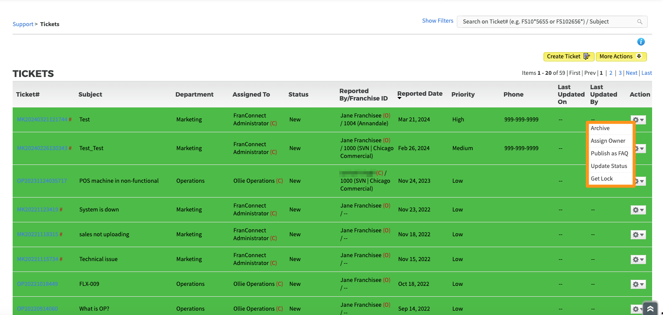
Task: Click the subject 'Test_Test'
Action: pyautogui.click(x=92, y=148)
